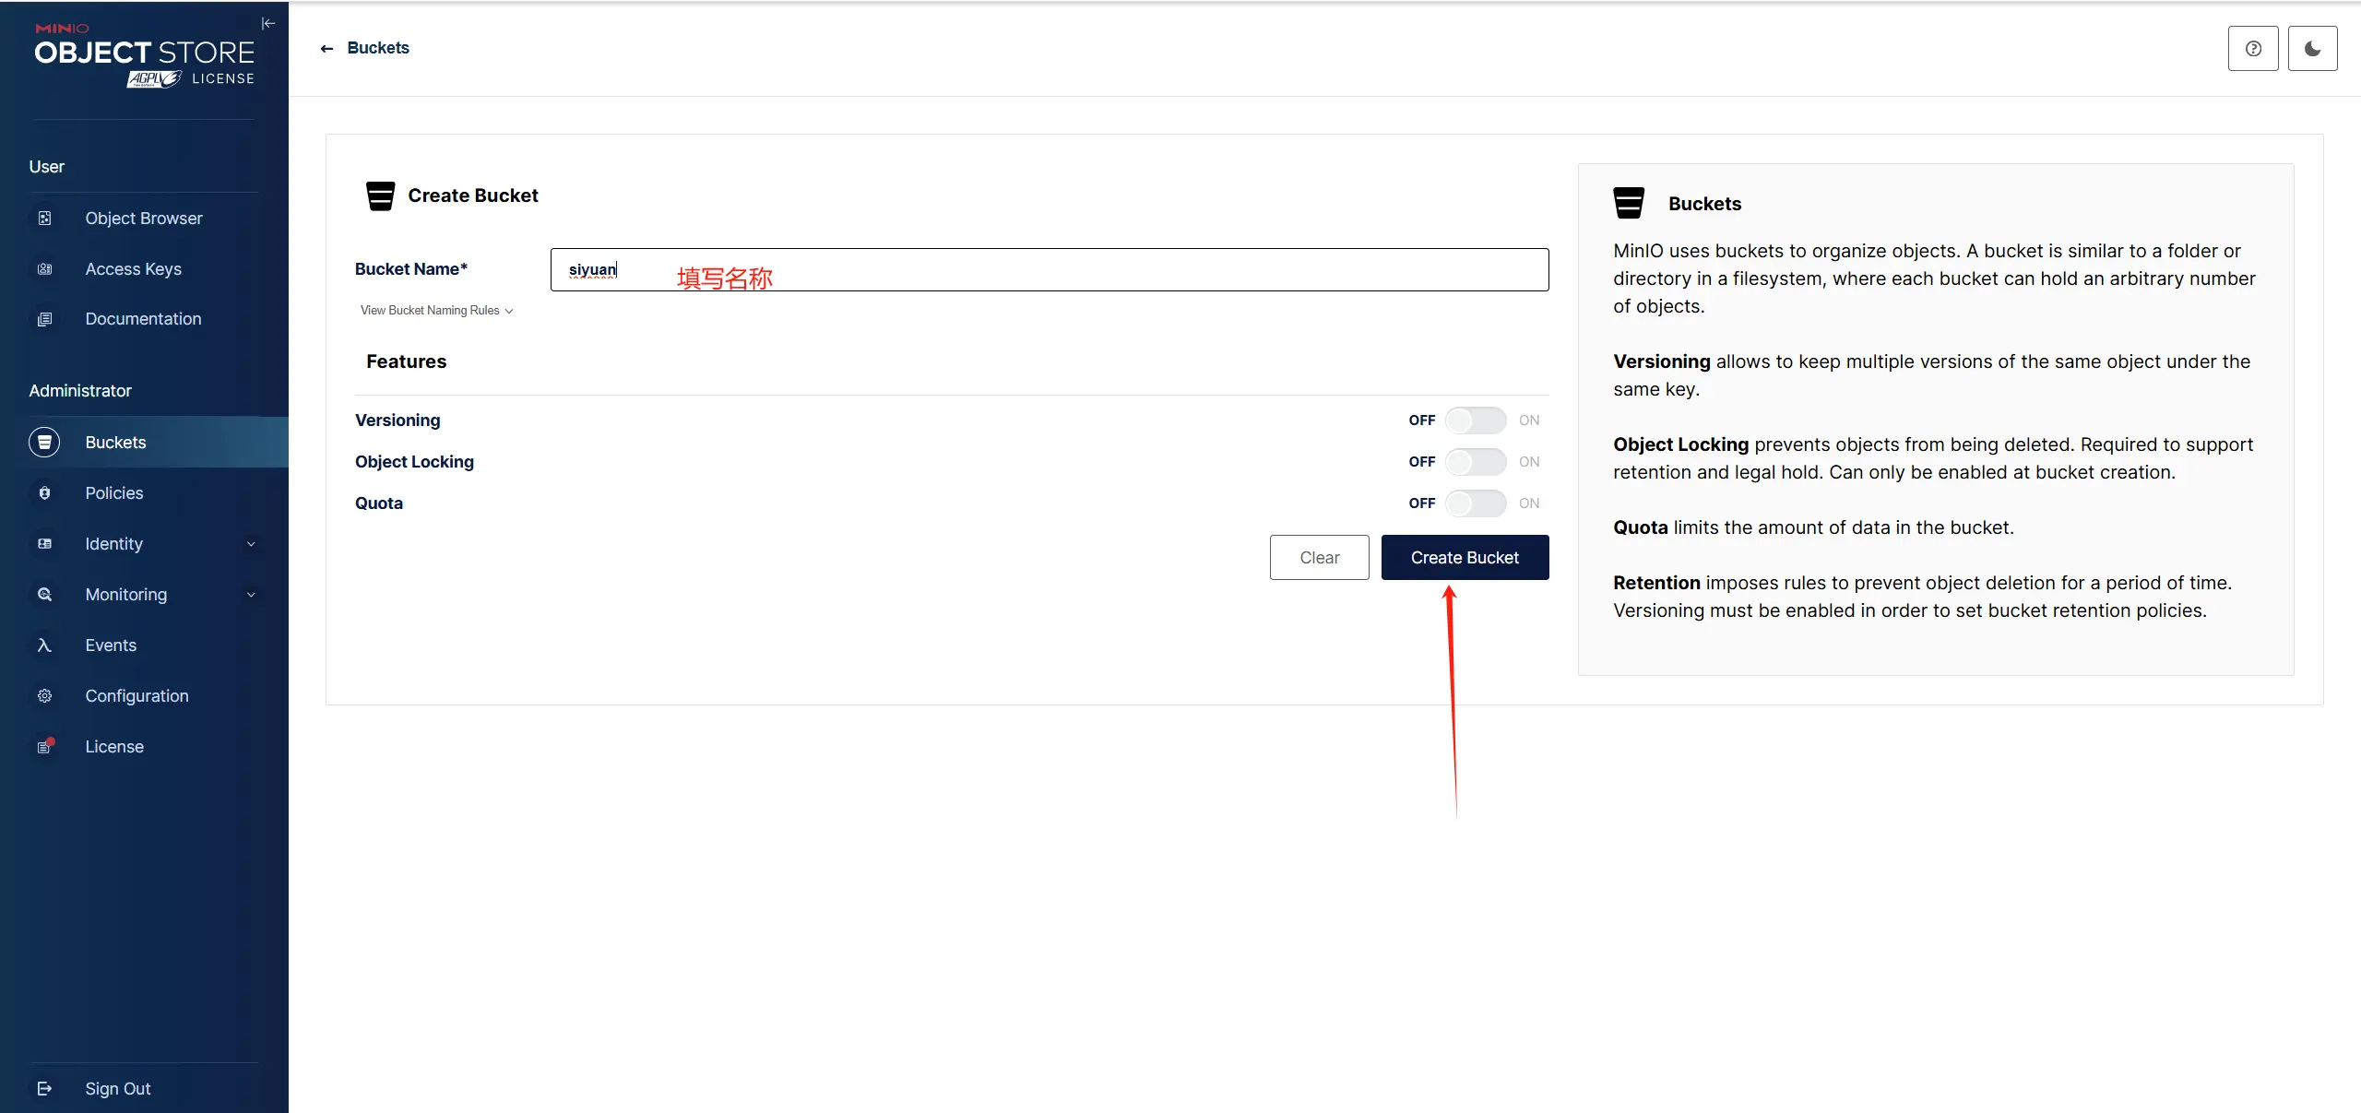
Task: Click the Events lambda icon
Action: pos(44,645)
